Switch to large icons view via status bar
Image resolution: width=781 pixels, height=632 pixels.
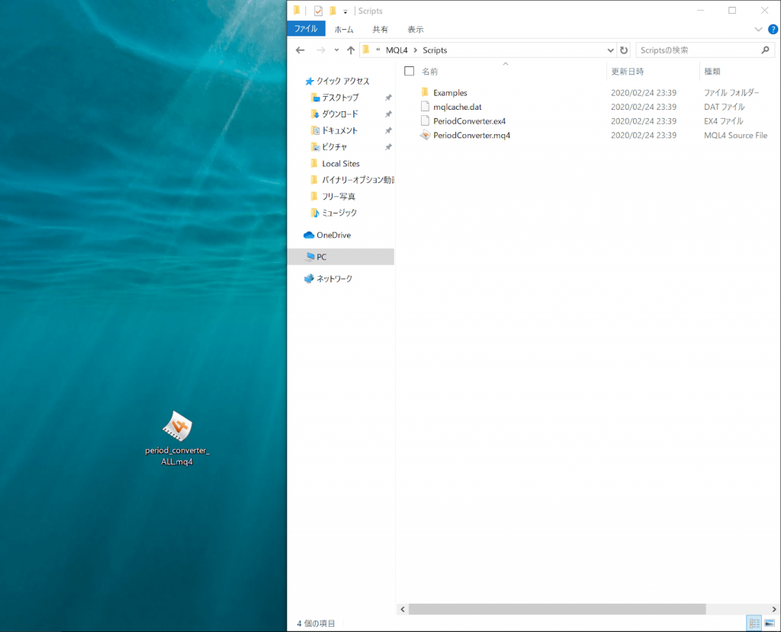tap(770, 623)
